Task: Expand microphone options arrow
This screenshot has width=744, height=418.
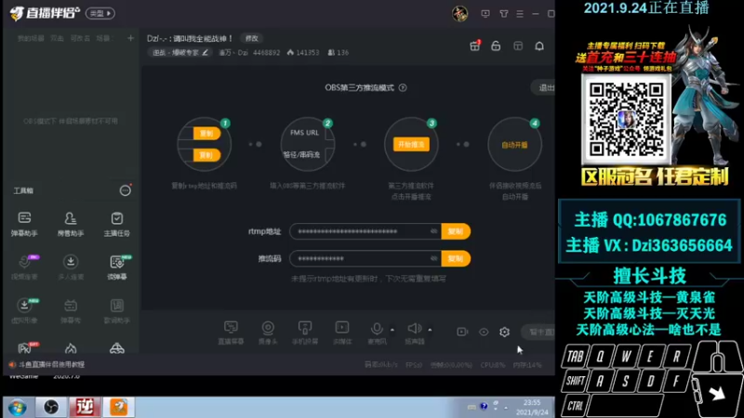Action: click(392, 330)
